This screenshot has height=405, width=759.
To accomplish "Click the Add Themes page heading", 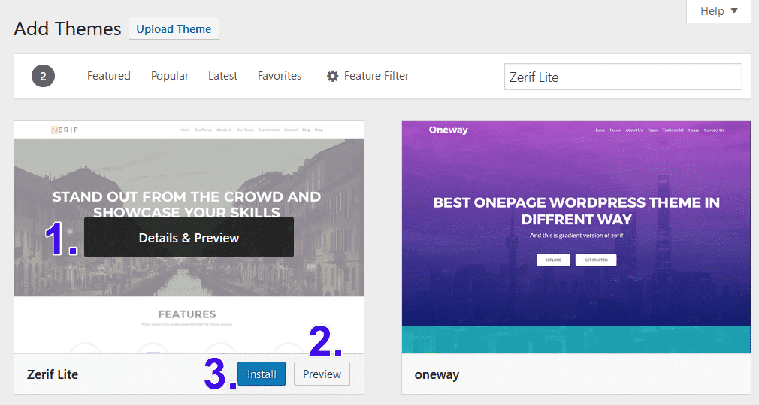I will click(x=68, y=29).
